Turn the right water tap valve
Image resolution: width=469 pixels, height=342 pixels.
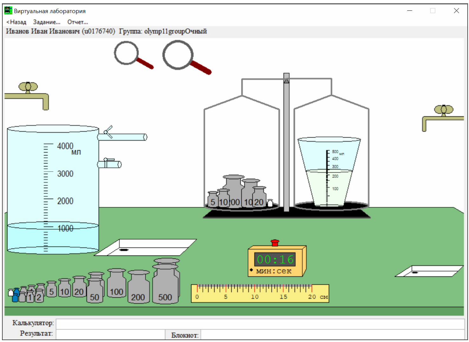pyautogui.click(x=444, y=110)
